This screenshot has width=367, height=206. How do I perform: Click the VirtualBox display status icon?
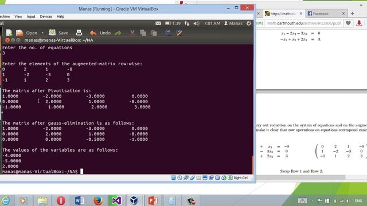(x=205, y=178)
